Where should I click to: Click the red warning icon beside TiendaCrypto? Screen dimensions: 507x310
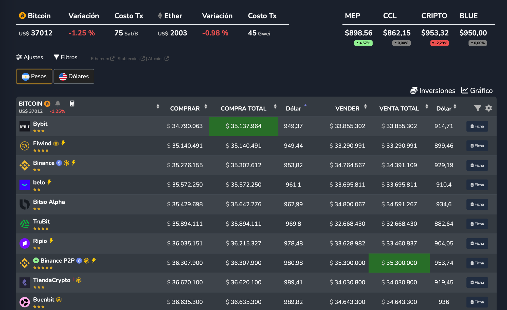pyautogui.click(x=74, y=280)
